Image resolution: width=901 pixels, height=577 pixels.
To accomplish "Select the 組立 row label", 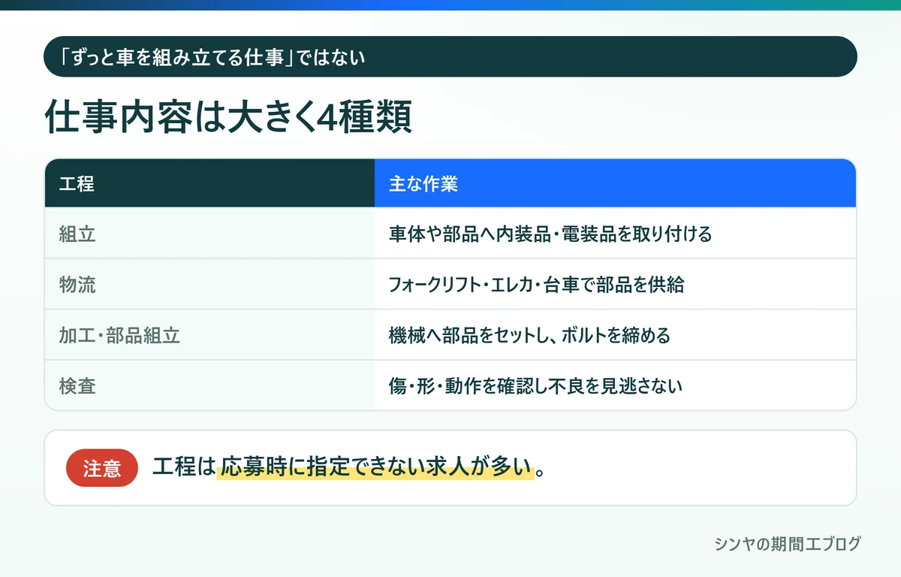I will coord(77,234).
